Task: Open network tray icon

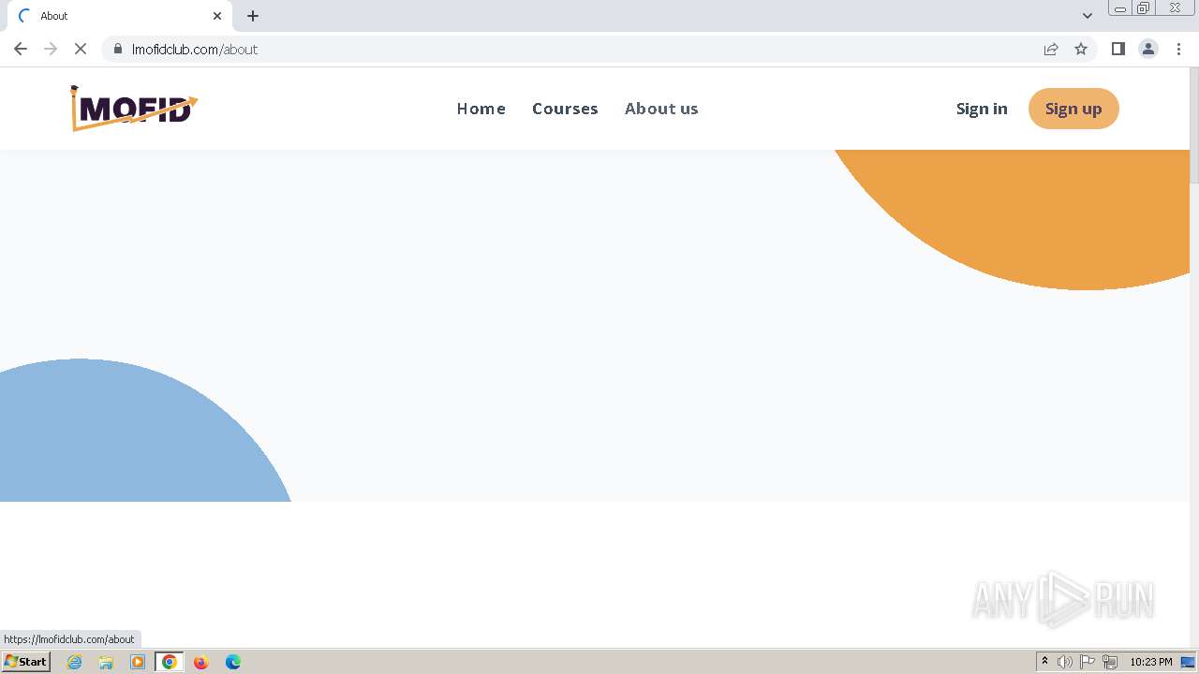Action: coord(1110,662)
